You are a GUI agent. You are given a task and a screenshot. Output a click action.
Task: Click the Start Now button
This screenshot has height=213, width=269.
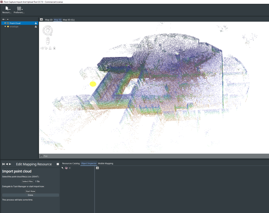[30, 191]
